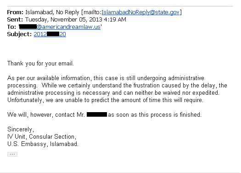Image resolution: width=241 pixels, height=173 pixels.
Task: Click the redacted name after Mr.
Action: pyautogui.click(x=97, y=114)
